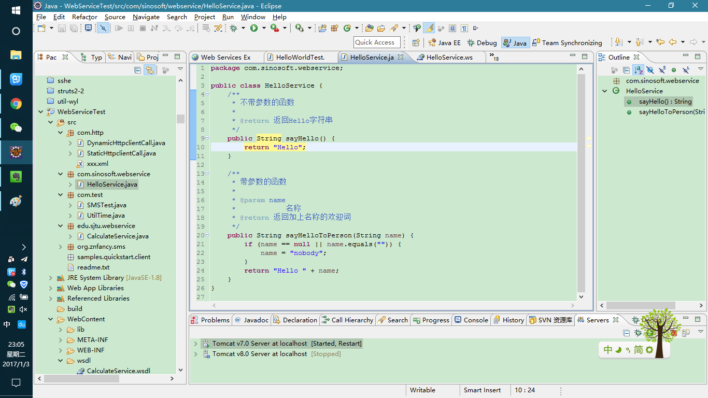
Task: Open Chrome from the Windows taskbar
Action: (x=16, y=104)
